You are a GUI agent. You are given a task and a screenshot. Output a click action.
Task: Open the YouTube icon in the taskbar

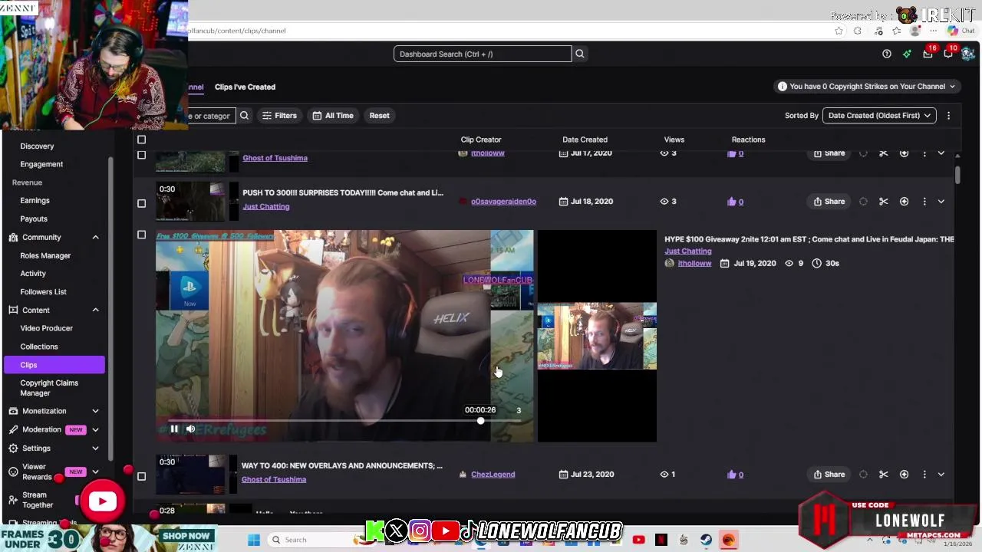tap(638, 540)
